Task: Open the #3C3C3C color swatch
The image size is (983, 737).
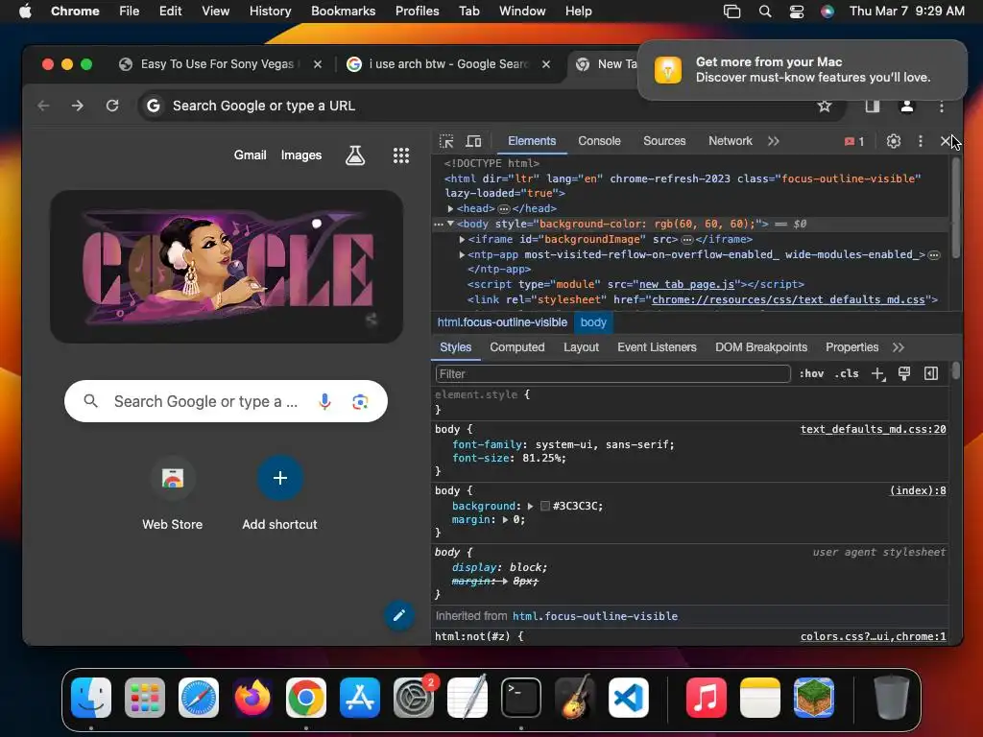Action: (545, 506)
